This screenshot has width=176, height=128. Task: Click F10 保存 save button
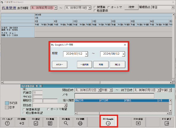[138, 122]
